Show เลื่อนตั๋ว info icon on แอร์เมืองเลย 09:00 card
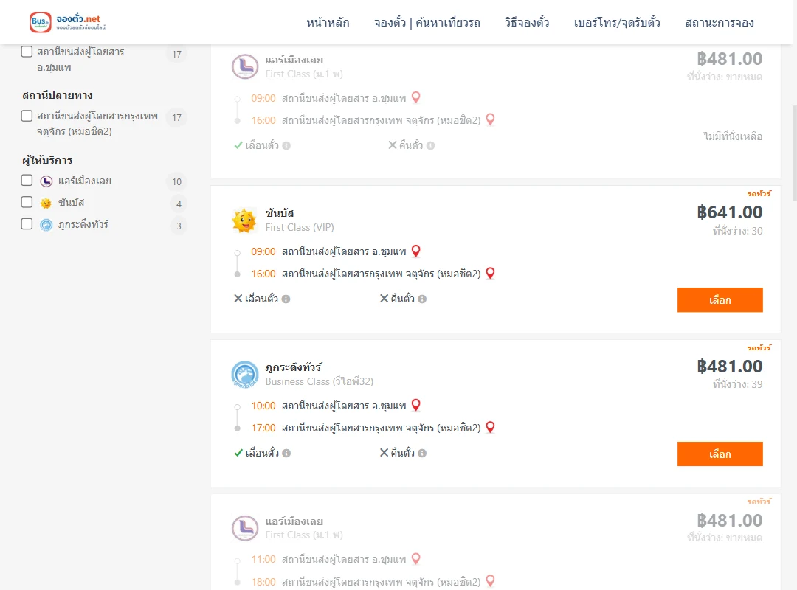Image resolution: width=797 pixels, height=590 pixels. point(286,146)
